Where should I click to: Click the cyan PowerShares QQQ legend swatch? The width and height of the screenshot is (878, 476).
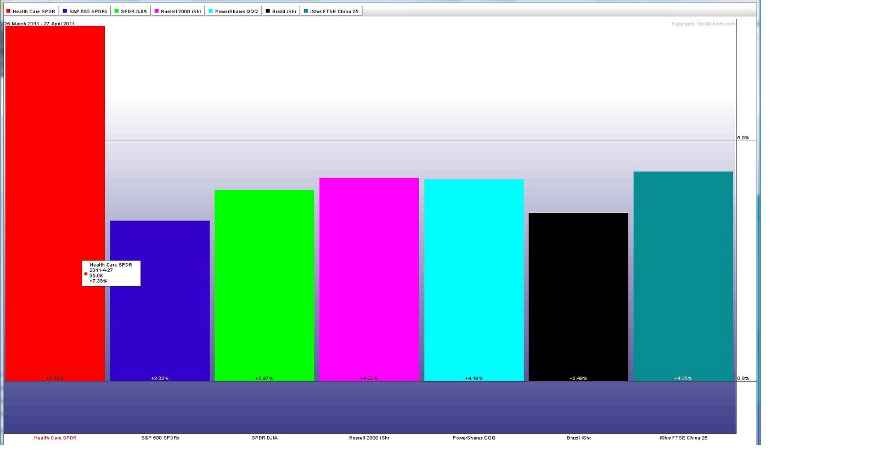pyautogui.click(x=211, y=11)
